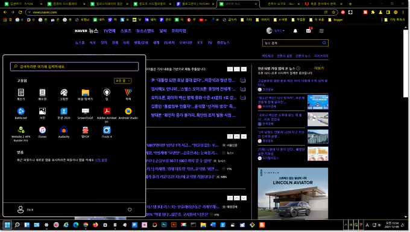Screen dimensions: 410x232
Task: Open taskbar search magnifier
Action: click(x=17, y=225)
